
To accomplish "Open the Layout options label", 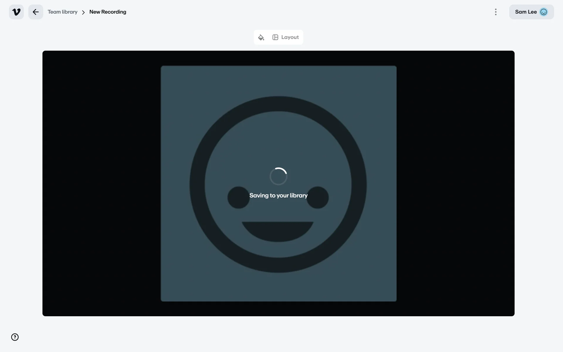I will 290,37.
